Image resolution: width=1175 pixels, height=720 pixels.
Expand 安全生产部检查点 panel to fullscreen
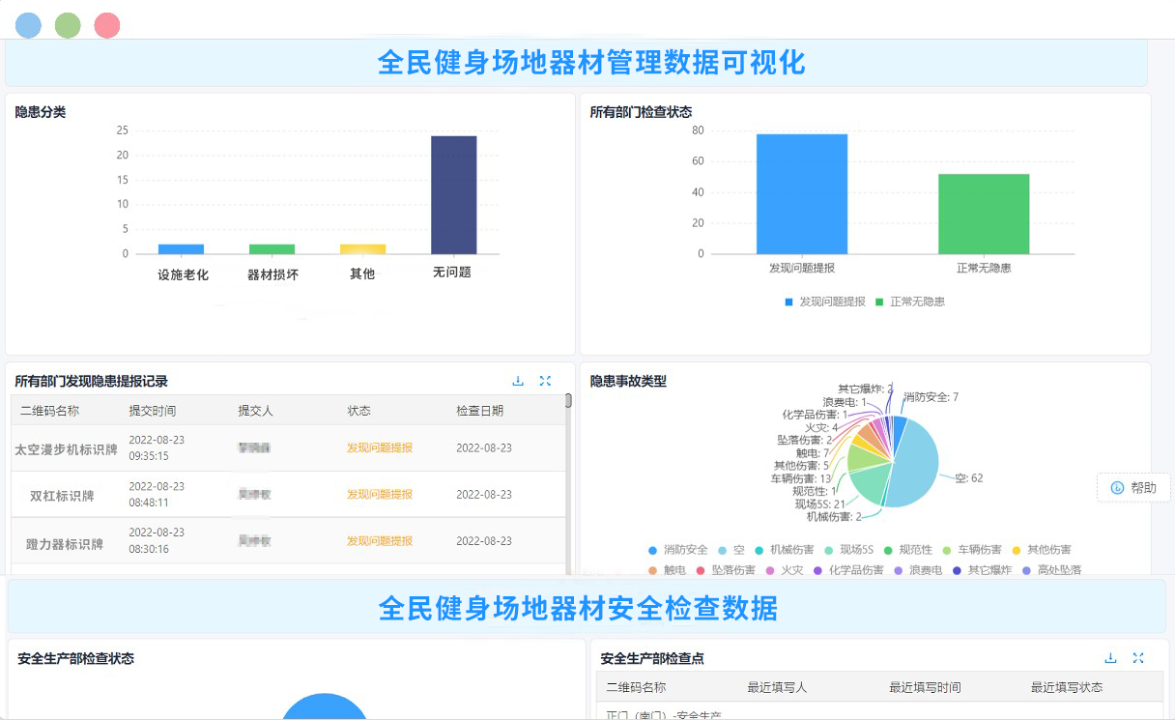1138,657
